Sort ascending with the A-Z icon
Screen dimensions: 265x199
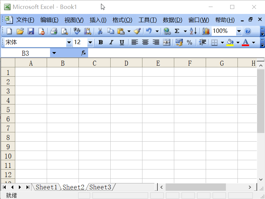193,31
